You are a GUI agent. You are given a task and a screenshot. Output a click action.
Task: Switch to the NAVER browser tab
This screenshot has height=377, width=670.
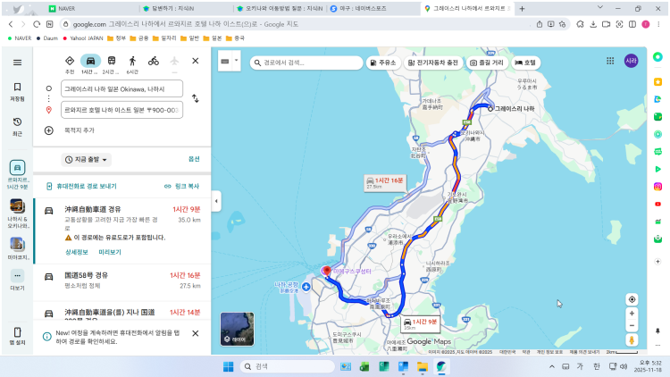pyautogui.click(x=80, y=8)
